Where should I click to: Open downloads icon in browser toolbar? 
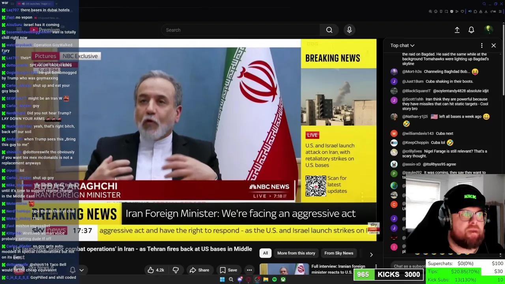coord(486,11)
